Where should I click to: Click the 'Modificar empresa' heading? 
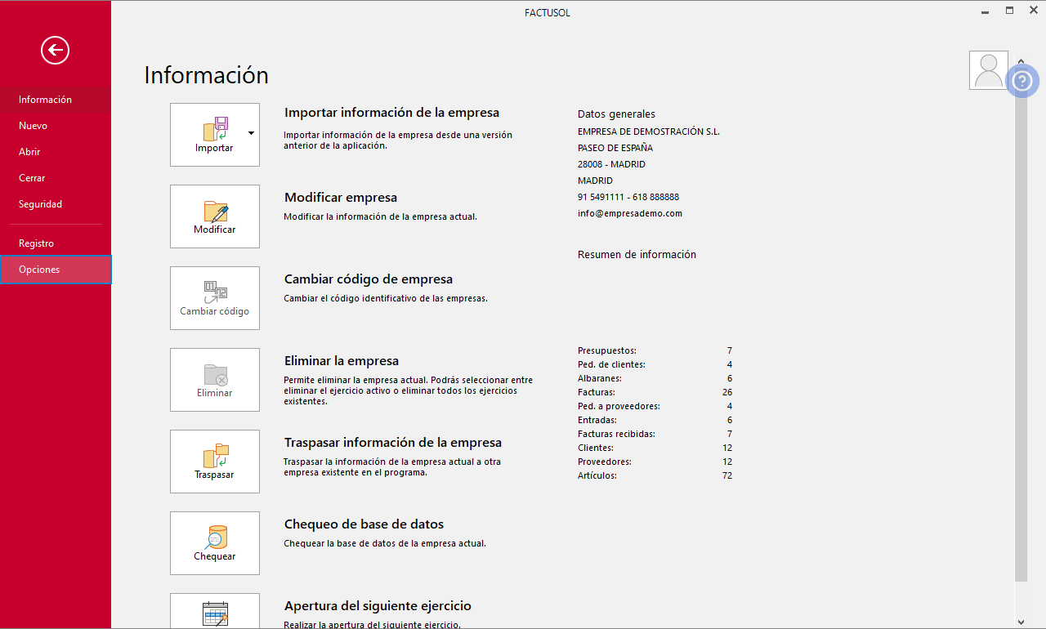pyautogui.click(x=341, y=198)
